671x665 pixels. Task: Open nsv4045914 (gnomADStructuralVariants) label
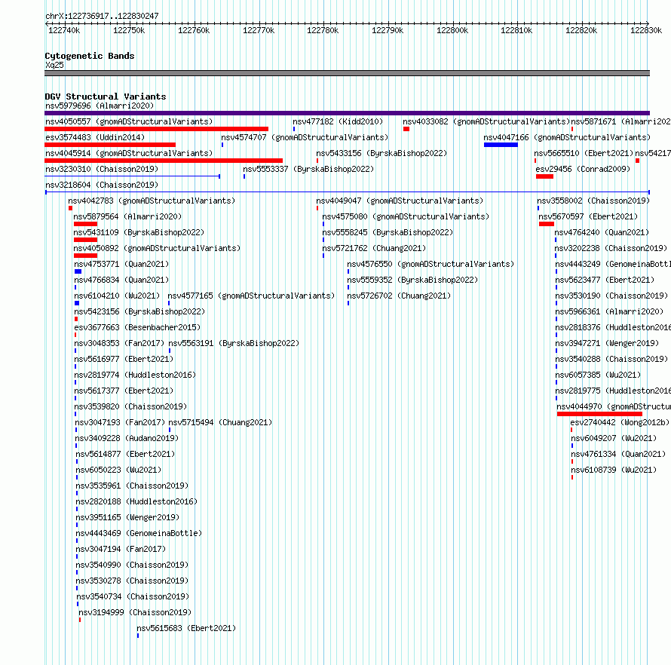pos(129,153)
